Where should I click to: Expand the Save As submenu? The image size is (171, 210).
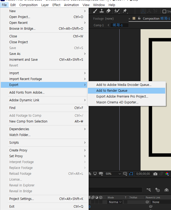click(44, 54)
